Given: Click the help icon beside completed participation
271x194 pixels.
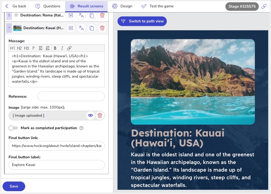Looking at the screenshot, I should [82, 128].
